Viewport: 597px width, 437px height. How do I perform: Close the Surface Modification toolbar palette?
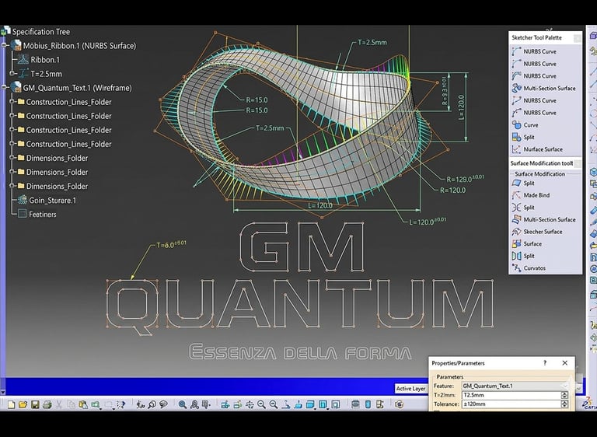[578, 163]
